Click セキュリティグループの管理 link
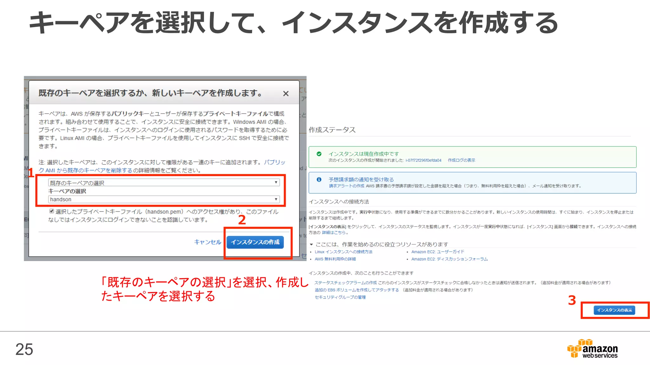 pos(340,297)
